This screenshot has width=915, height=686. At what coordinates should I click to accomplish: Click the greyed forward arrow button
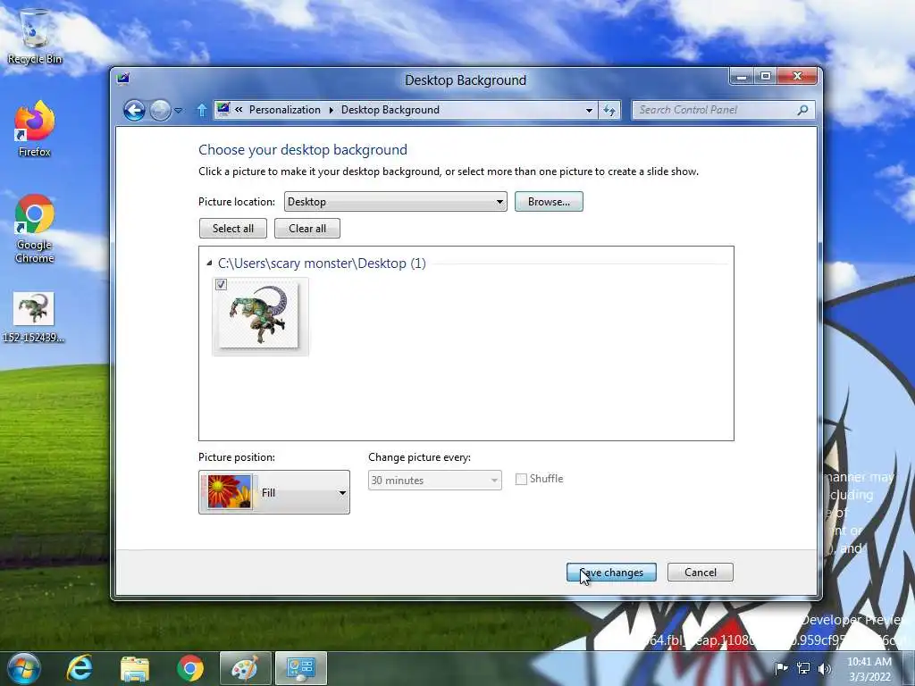click(x=160, y=110)
